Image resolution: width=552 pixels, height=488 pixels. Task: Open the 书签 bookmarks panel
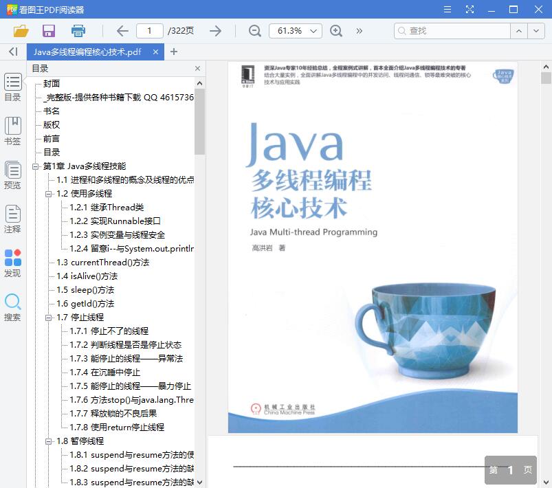pyautogui.click(x=12, y=131)
